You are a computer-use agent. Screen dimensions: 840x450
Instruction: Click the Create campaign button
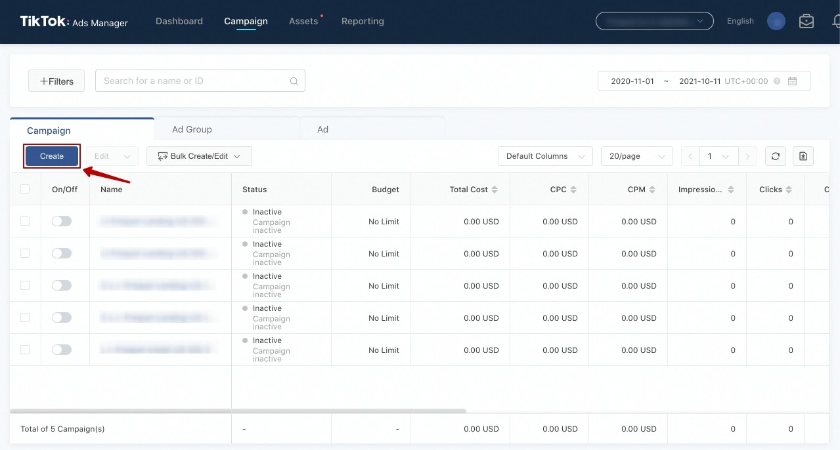52,156
